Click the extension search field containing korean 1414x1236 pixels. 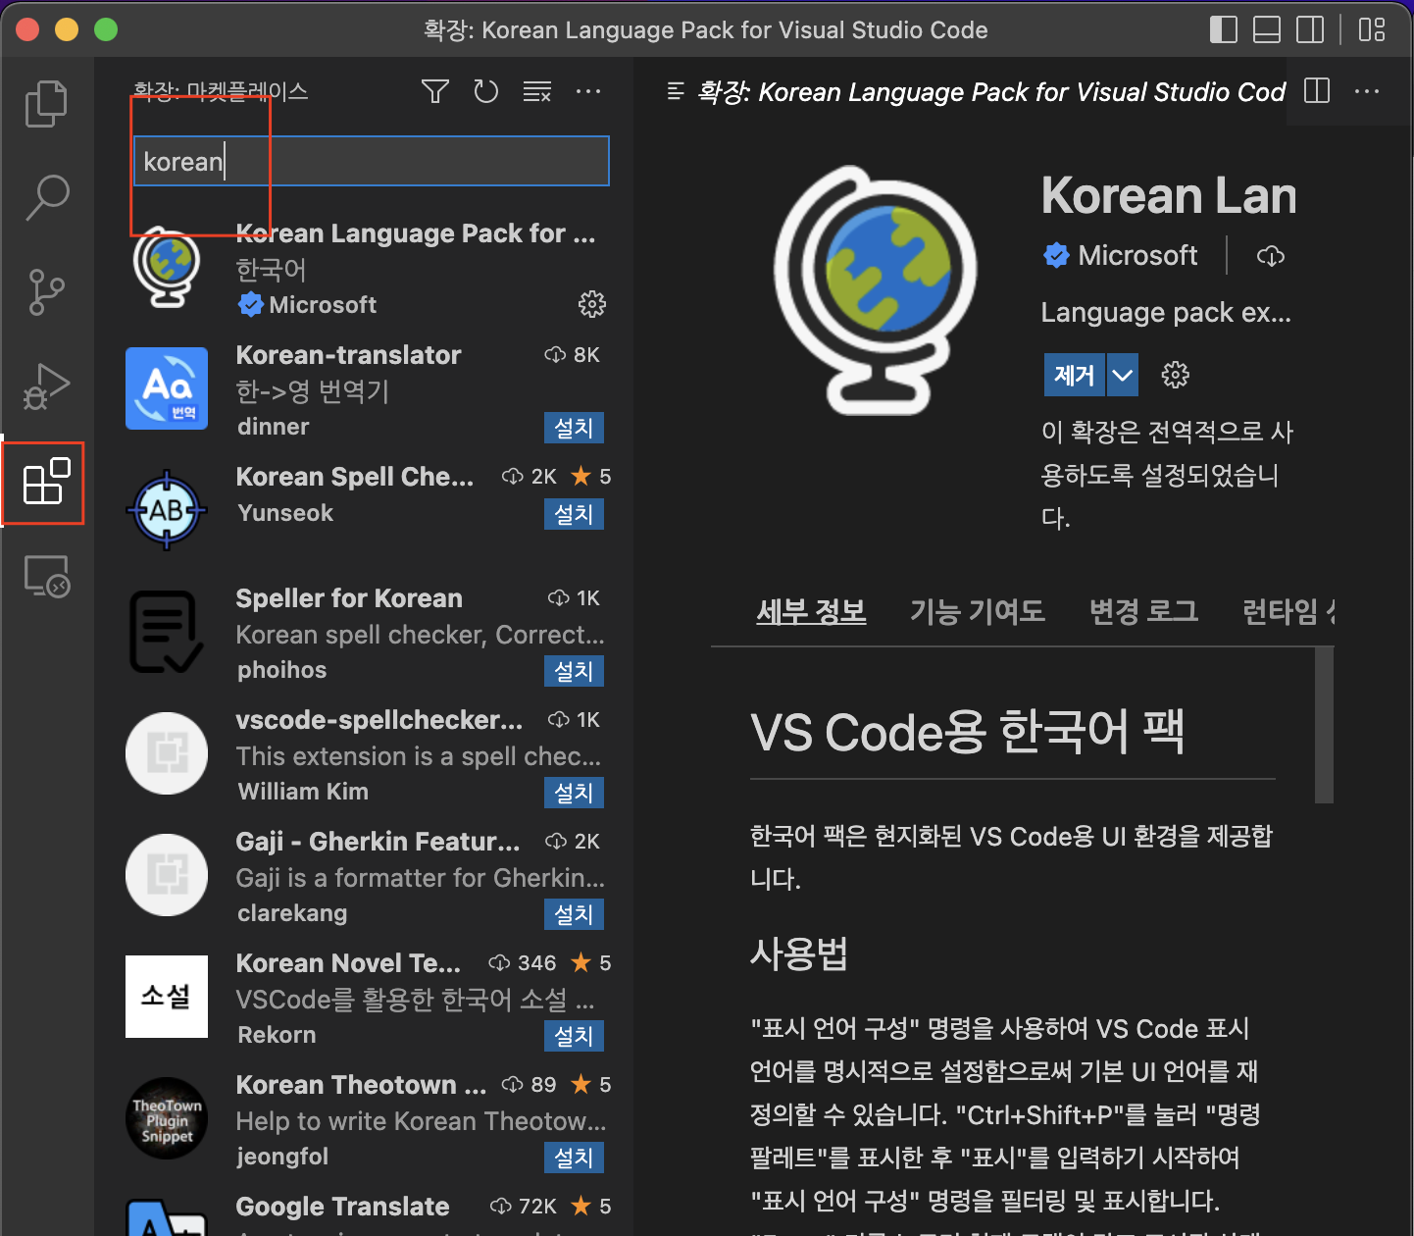pyautogui.click(x=372, y=161)
